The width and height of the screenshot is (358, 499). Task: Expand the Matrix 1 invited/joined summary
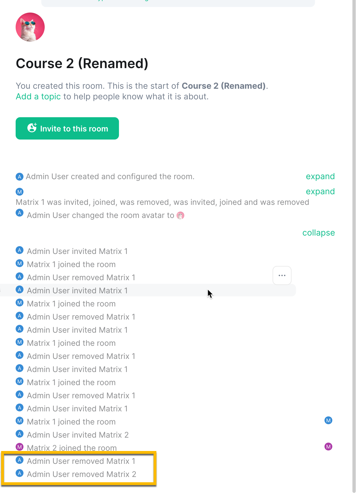coord(320,191)
